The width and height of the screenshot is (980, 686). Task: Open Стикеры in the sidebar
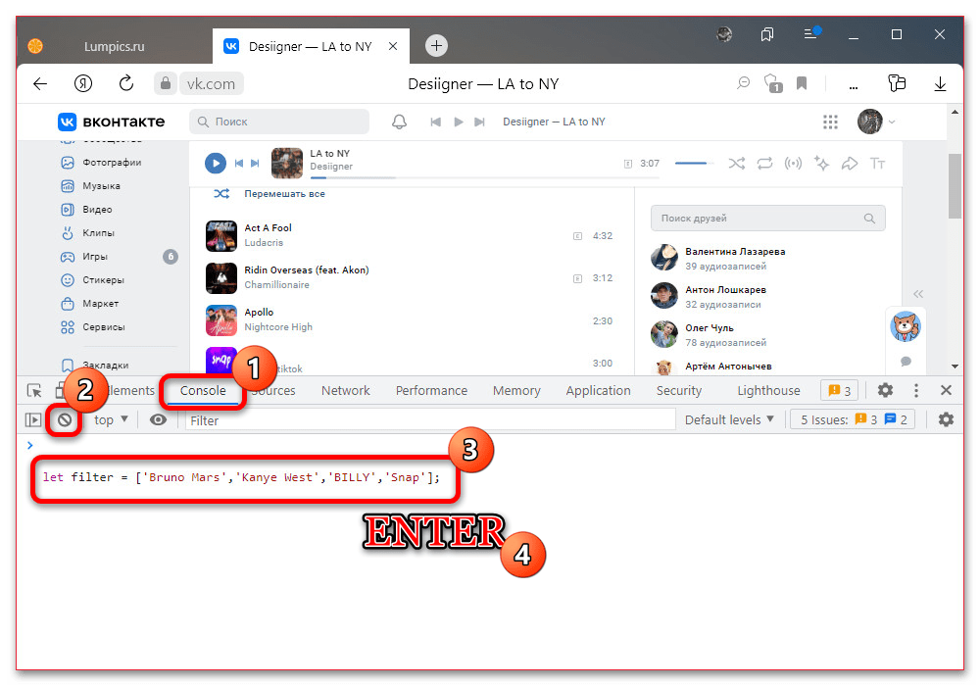pyautogui.click(x=92, y=280)
